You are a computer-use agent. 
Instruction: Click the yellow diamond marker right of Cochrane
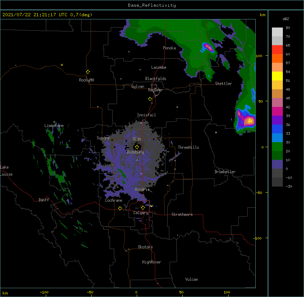coord(120,208)
